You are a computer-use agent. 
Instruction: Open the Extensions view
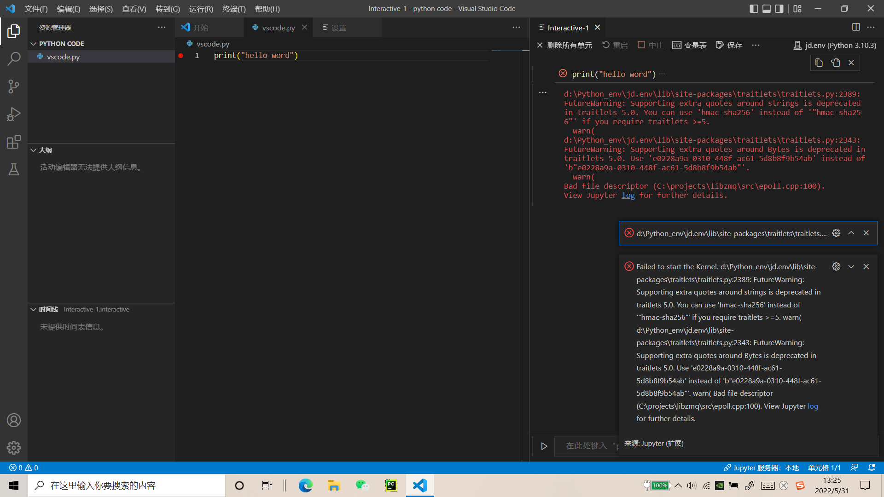coord(14,142)
